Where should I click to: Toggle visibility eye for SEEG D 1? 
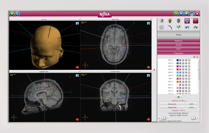pos(186,60)
